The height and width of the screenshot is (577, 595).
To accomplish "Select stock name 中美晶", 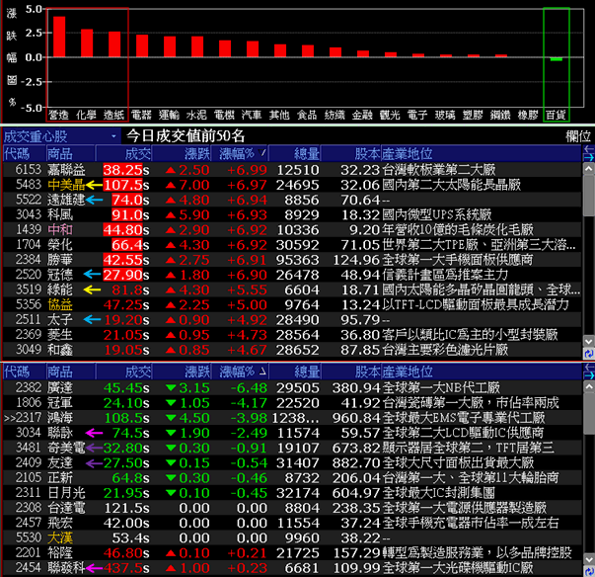I will point(66,185).
